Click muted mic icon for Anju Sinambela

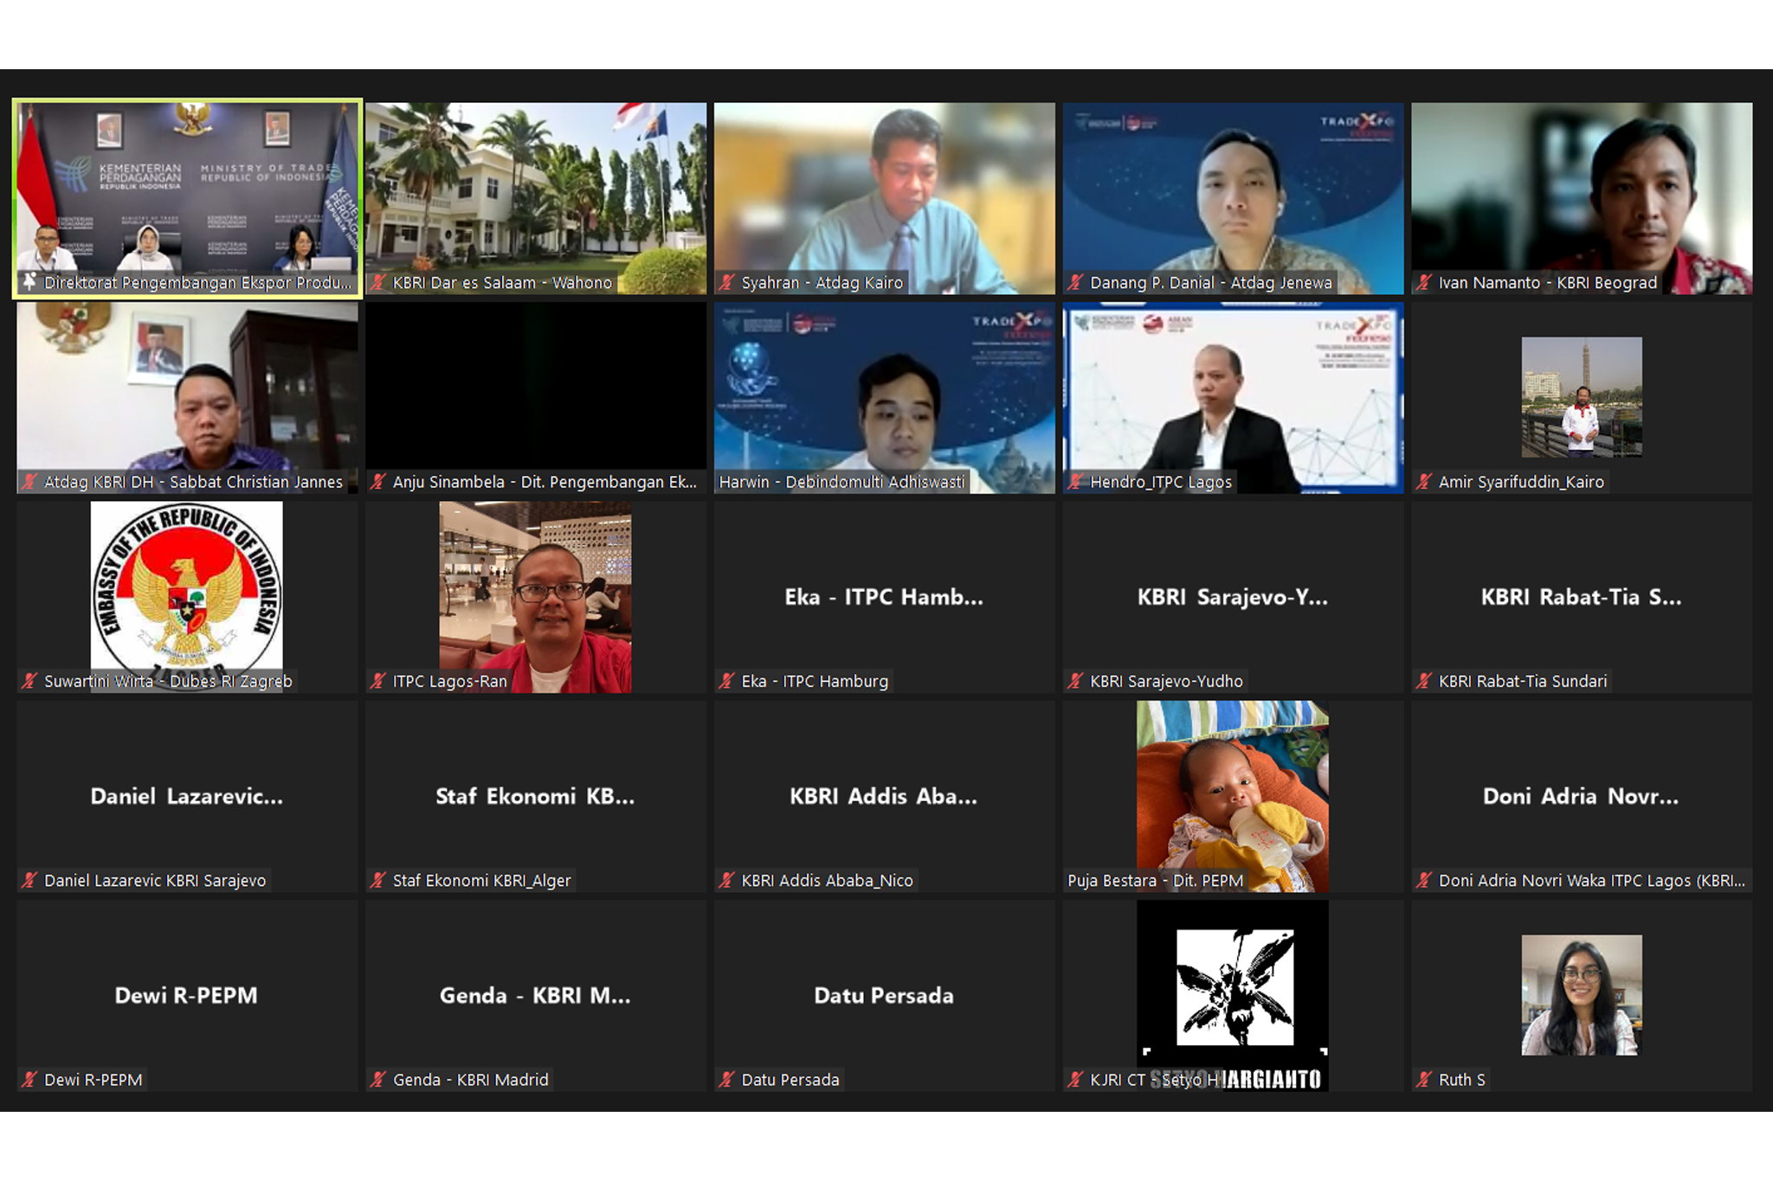(378, 482)
